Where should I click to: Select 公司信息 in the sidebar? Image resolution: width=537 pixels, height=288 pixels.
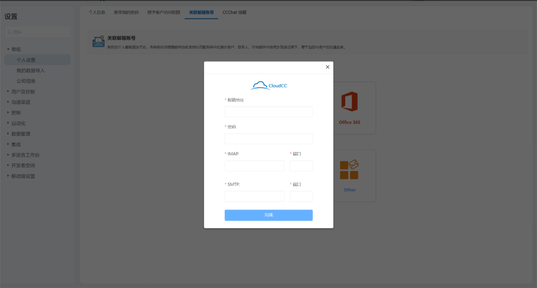pyautogui.click(x=26, y=81)
